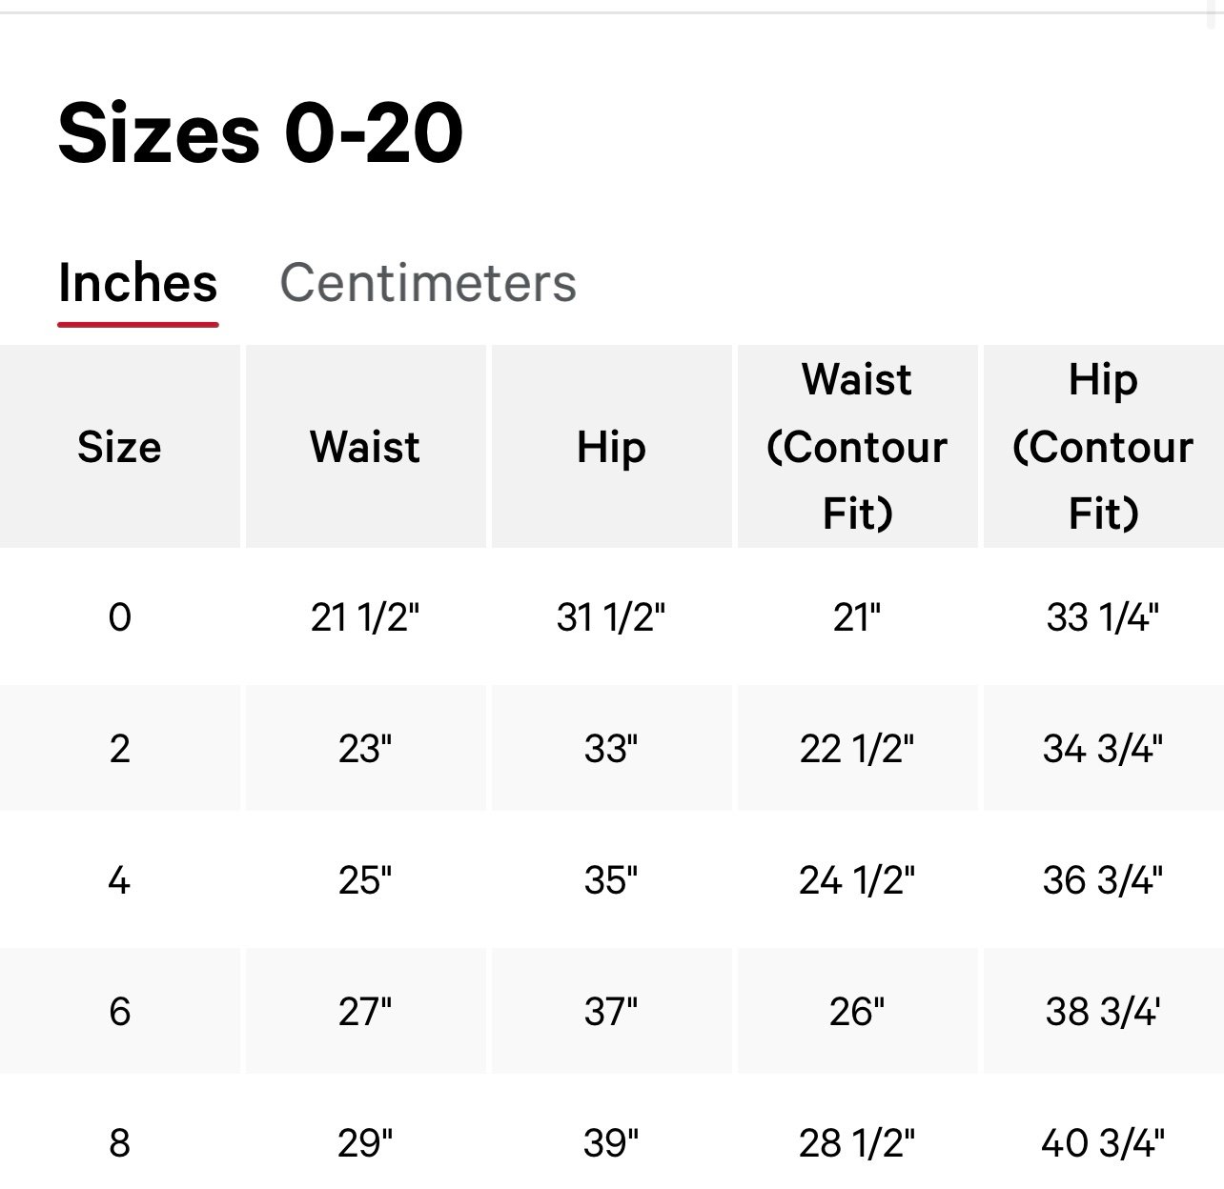1224x1189 pixels.
Task: Click the Size column header
Action: (x=119, y=447)
